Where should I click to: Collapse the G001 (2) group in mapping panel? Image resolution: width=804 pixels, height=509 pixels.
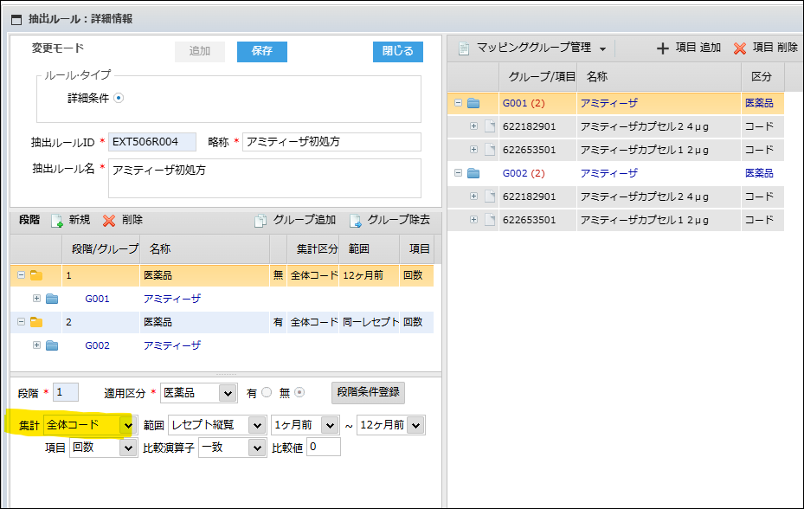coord(458,103)
